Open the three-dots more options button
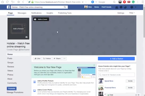The height and width of the screenshot is (96, 145). coord(64,59)
